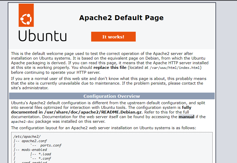Click the "Configuration Overview" section header
The height and width of the screenshot is (163, 237).
pyautogui.click(x=112, y=96)
